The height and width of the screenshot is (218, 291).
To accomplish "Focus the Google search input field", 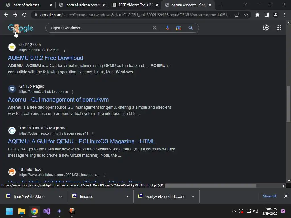I will click(x=100, y=28).
